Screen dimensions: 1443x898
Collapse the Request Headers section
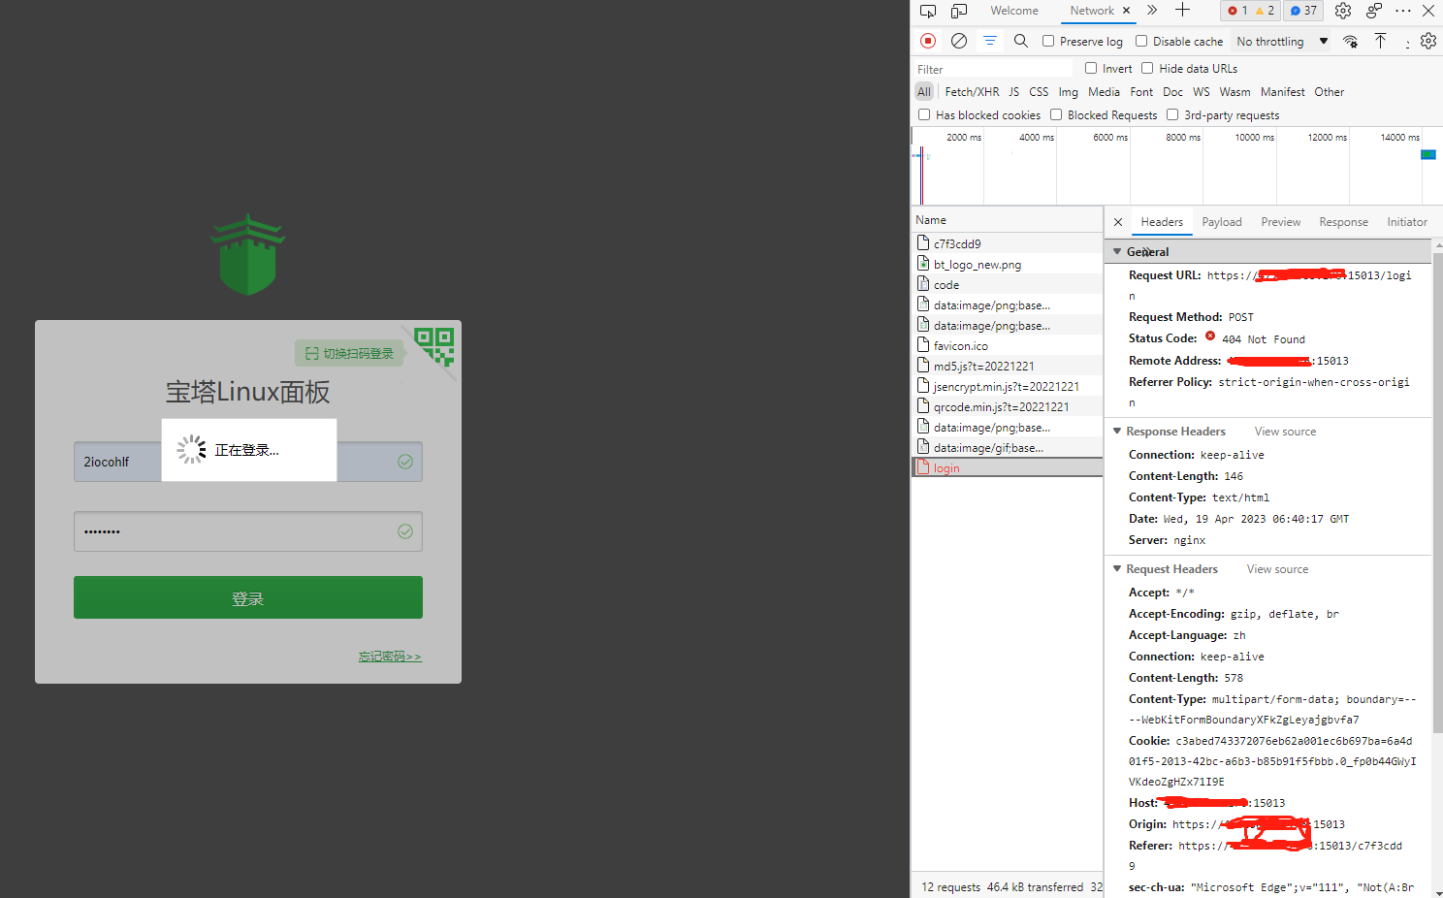point(1117,568)
